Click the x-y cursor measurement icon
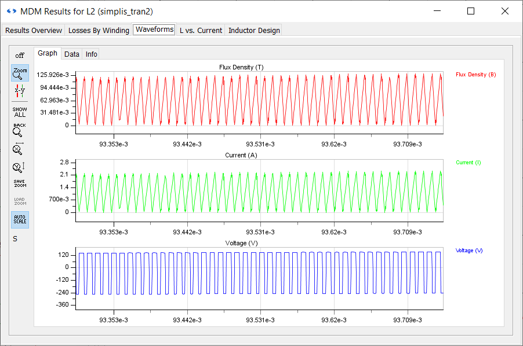 [20, 90]
